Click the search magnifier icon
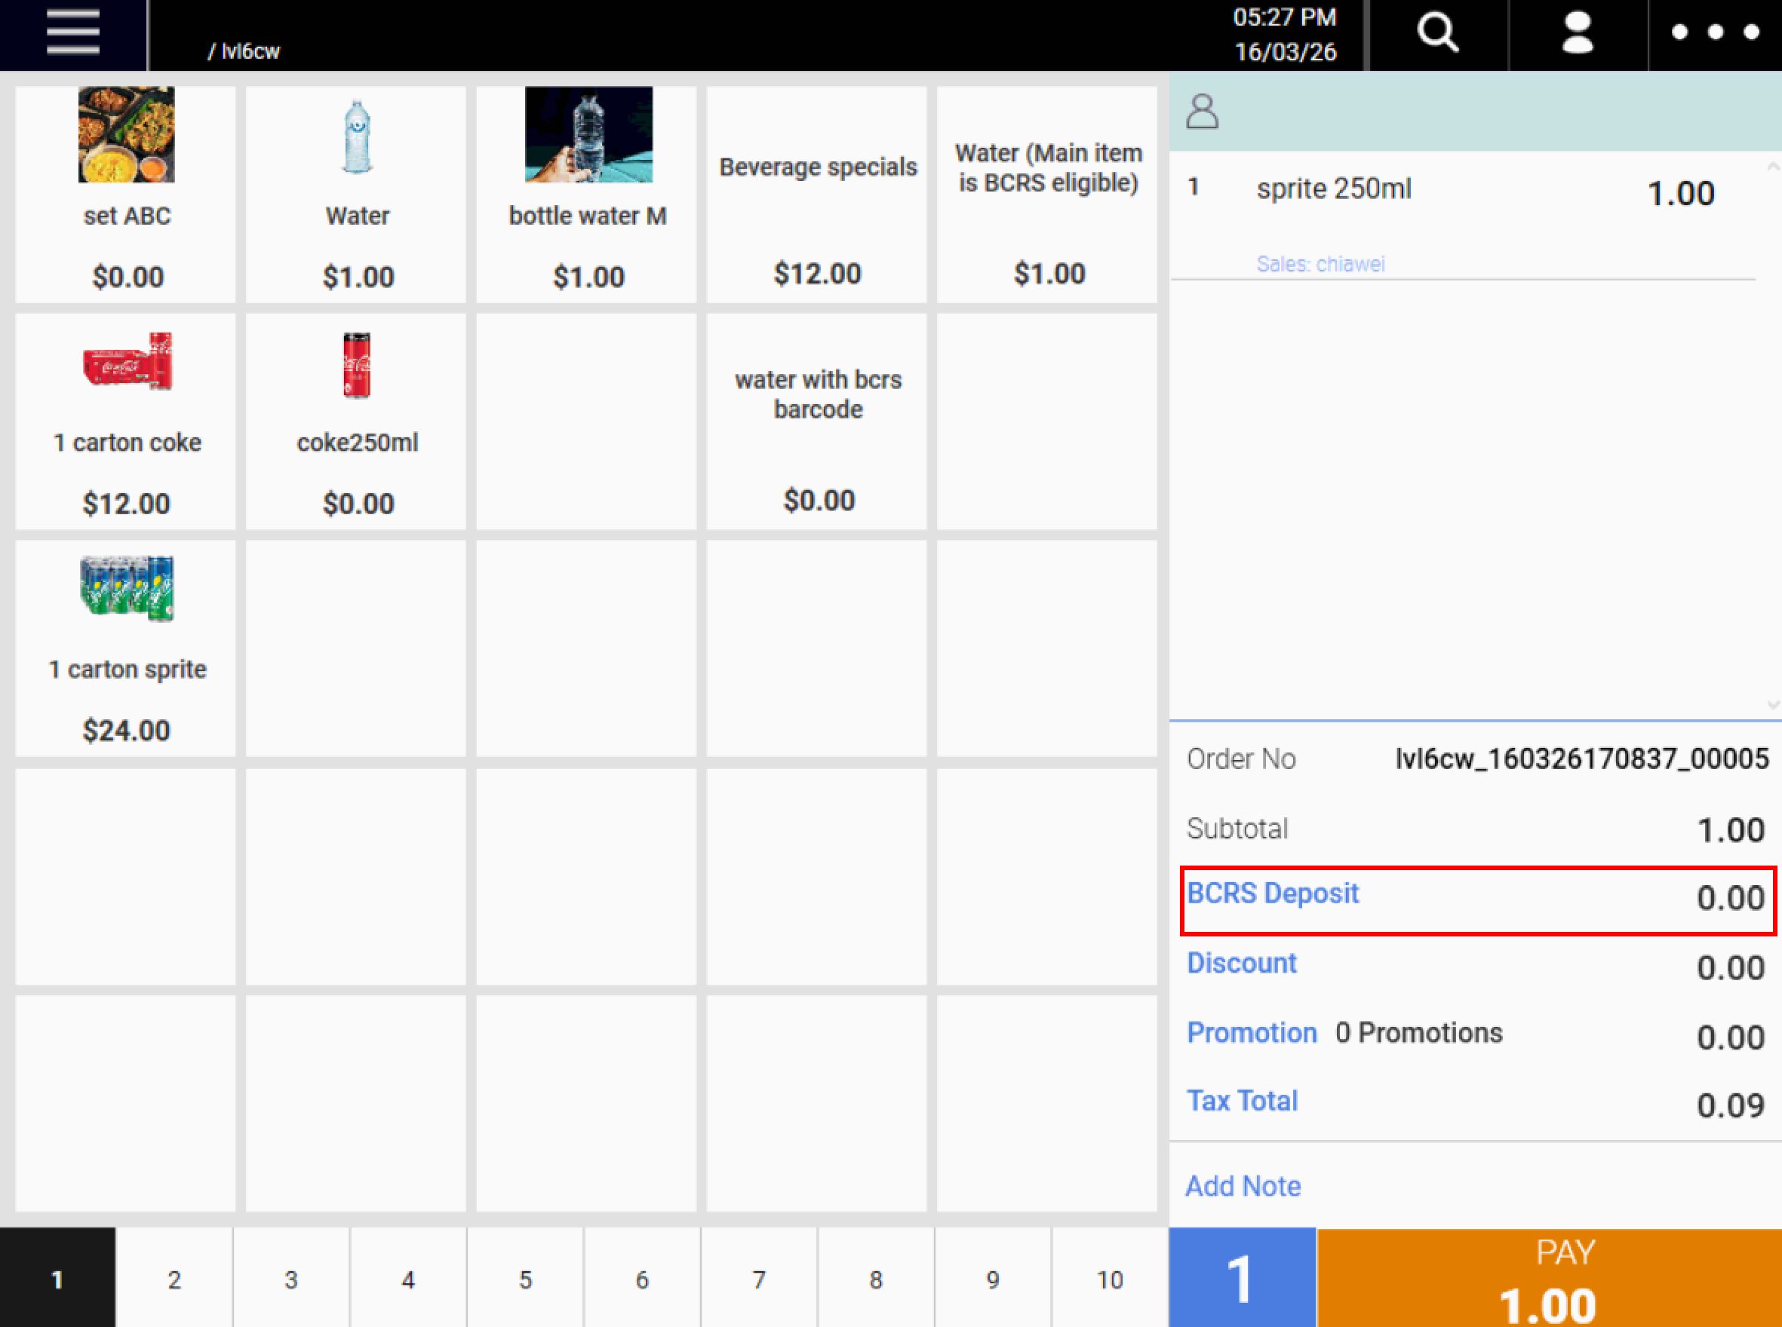1782x1327 pixels. point(1437,34)
